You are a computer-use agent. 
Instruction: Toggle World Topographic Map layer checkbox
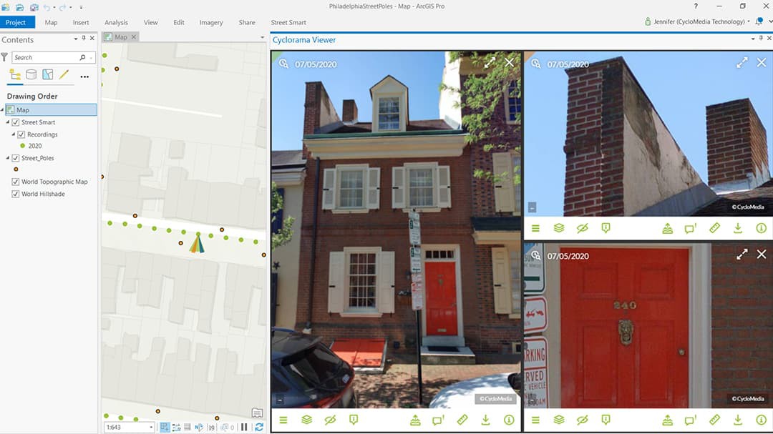15,182
